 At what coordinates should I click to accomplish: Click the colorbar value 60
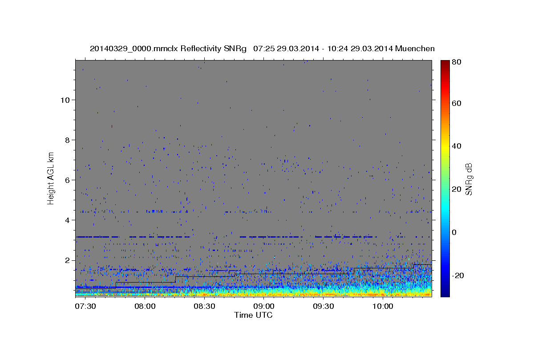pyautogui.click(x=457, y=103)
